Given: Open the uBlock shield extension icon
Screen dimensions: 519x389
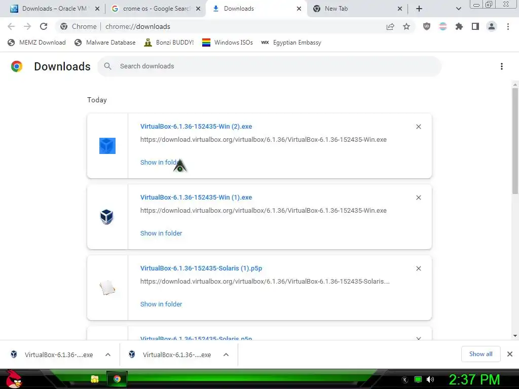Looking at the screenshot, I should pyautogui.click(x=427, y=26).
